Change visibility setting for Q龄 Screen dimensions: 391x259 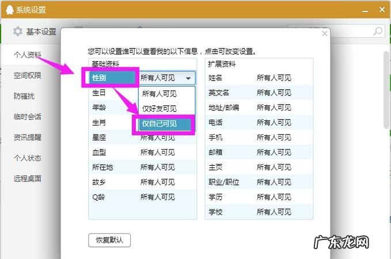tap(158, 197)
